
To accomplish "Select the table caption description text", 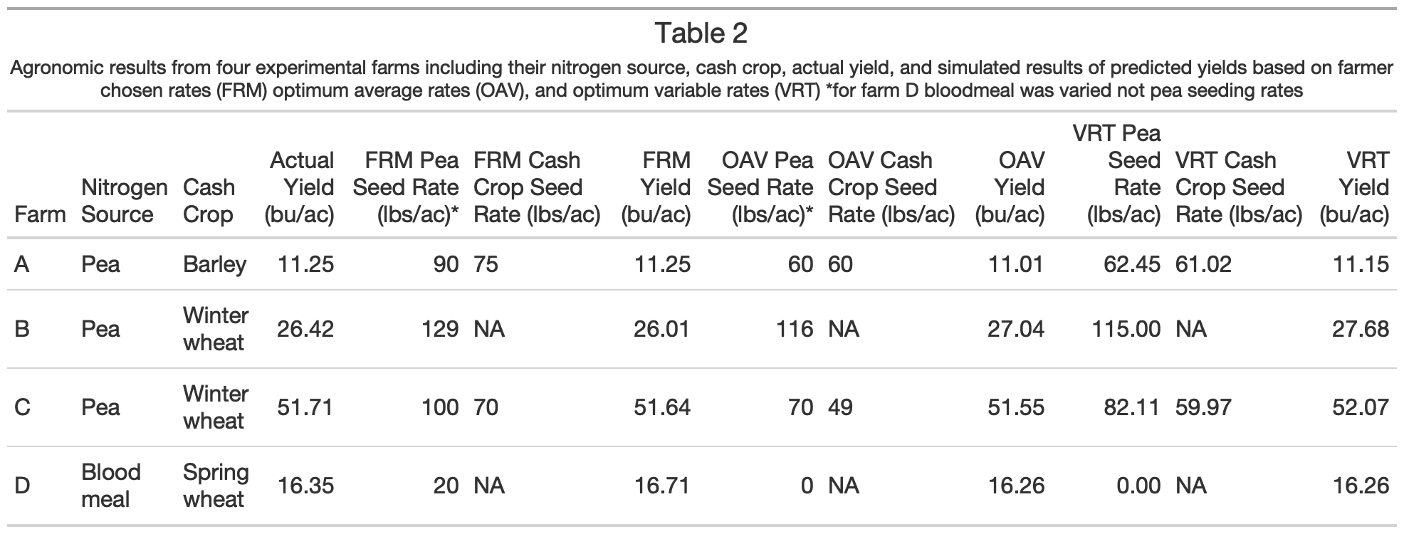I will click(x=701, y=79).
